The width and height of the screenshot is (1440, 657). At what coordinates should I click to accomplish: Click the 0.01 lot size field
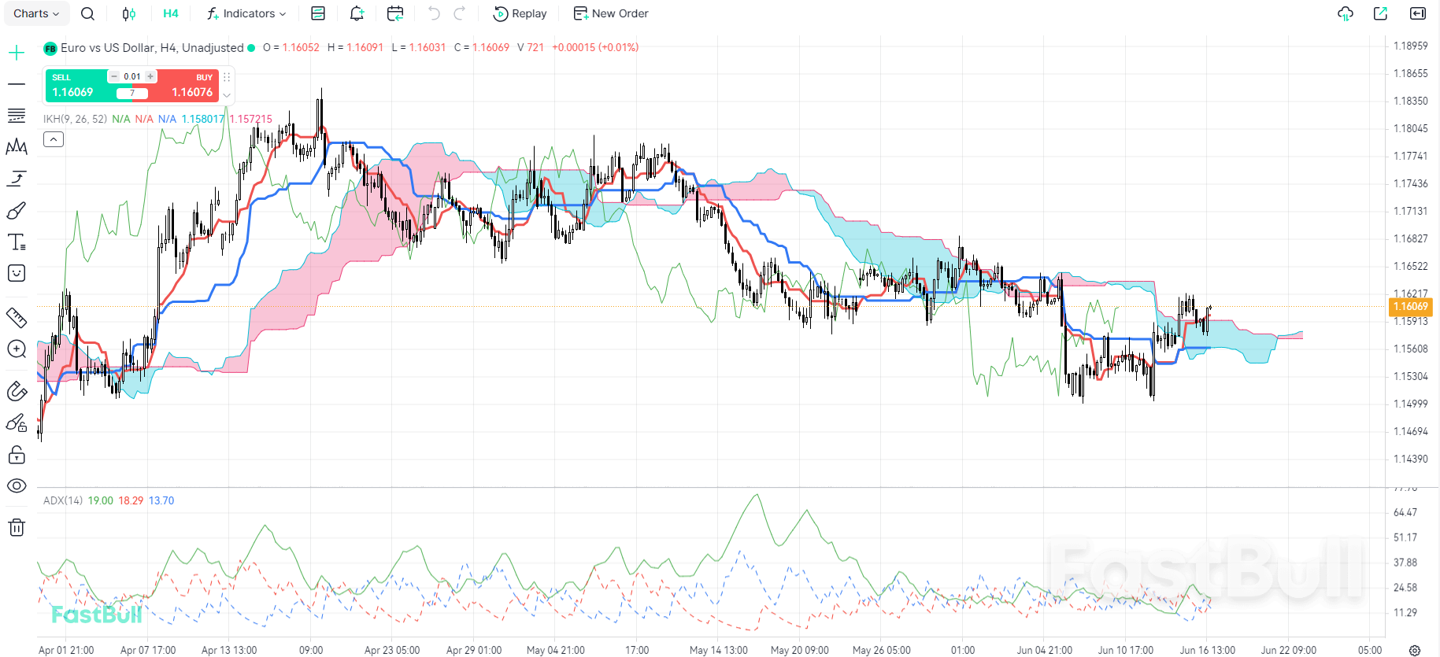coord(132,76)
